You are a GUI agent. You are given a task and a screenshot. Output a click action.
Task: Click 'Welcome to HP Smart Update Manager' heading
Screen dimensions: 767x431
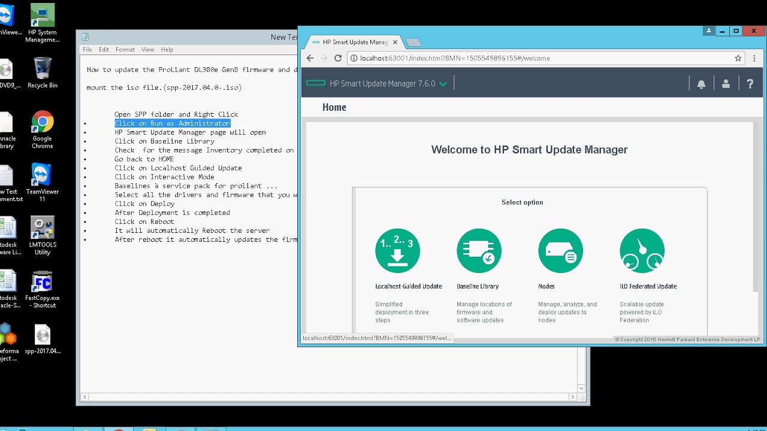tap(529, 150)
